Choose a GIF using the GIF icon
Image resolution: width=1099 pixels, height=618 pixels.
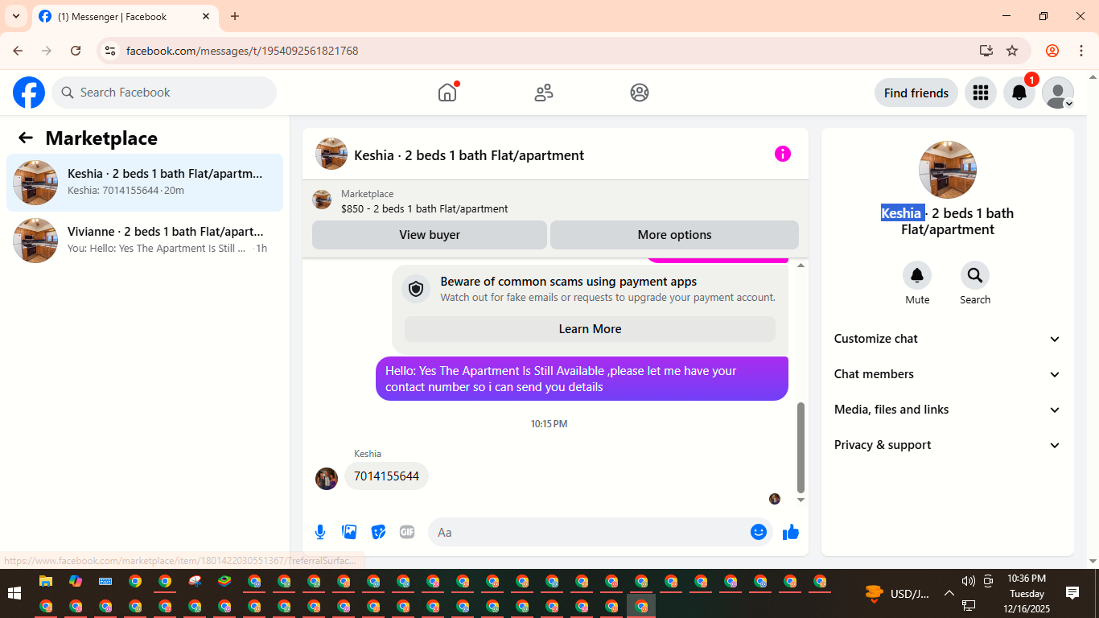pyautogui.click(x=407, y=532)
